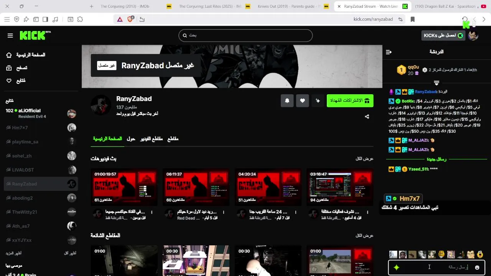Collapse the followed channels list with Show less

pyautogui.click(x=69, y=253)
